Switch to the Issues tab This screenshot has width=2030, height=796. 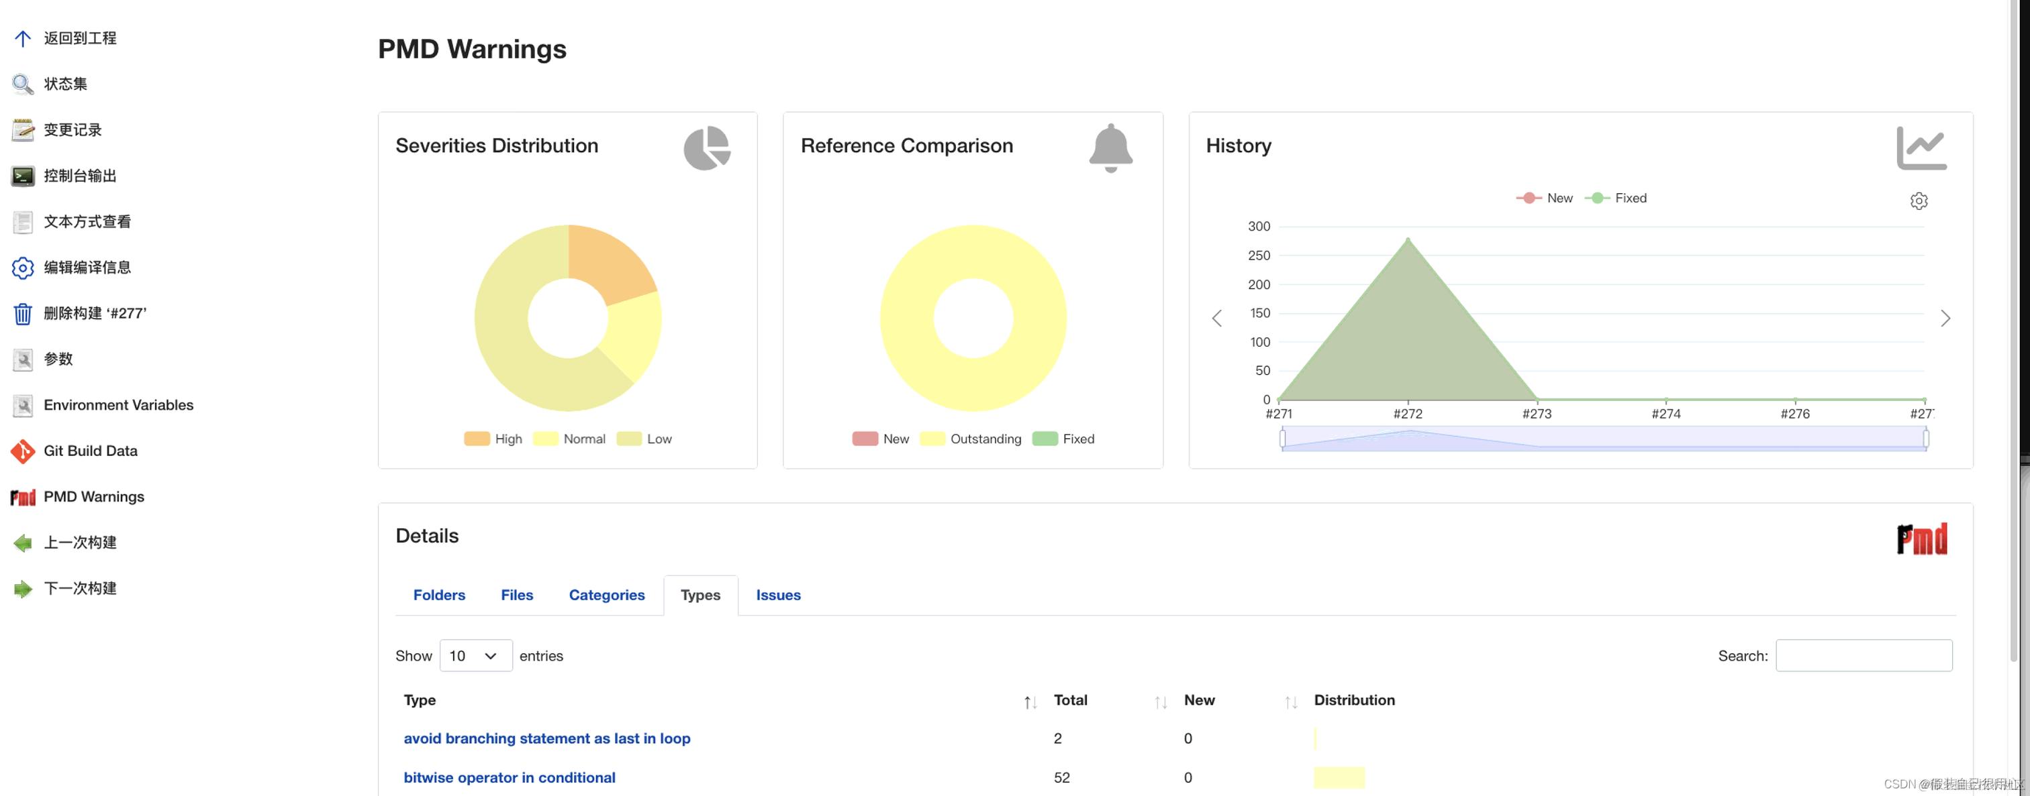tap(778, 595)
